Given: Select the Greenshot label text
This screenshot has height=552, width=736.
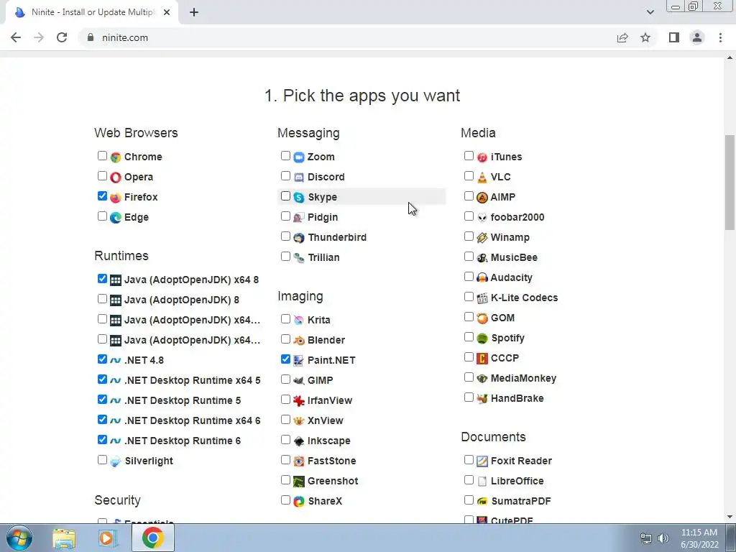Looking at the screenshot, I should click(x=333, y=481).
